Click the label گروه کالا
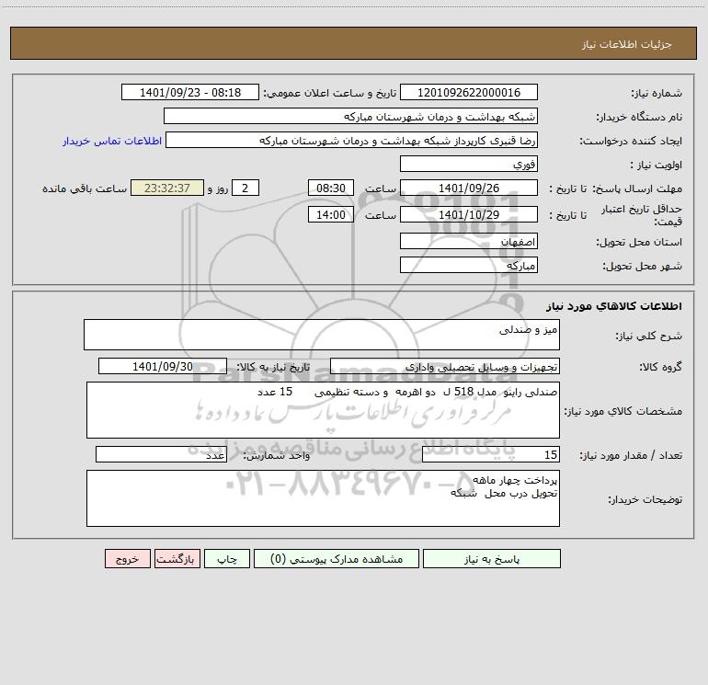 tap(660, 367)
